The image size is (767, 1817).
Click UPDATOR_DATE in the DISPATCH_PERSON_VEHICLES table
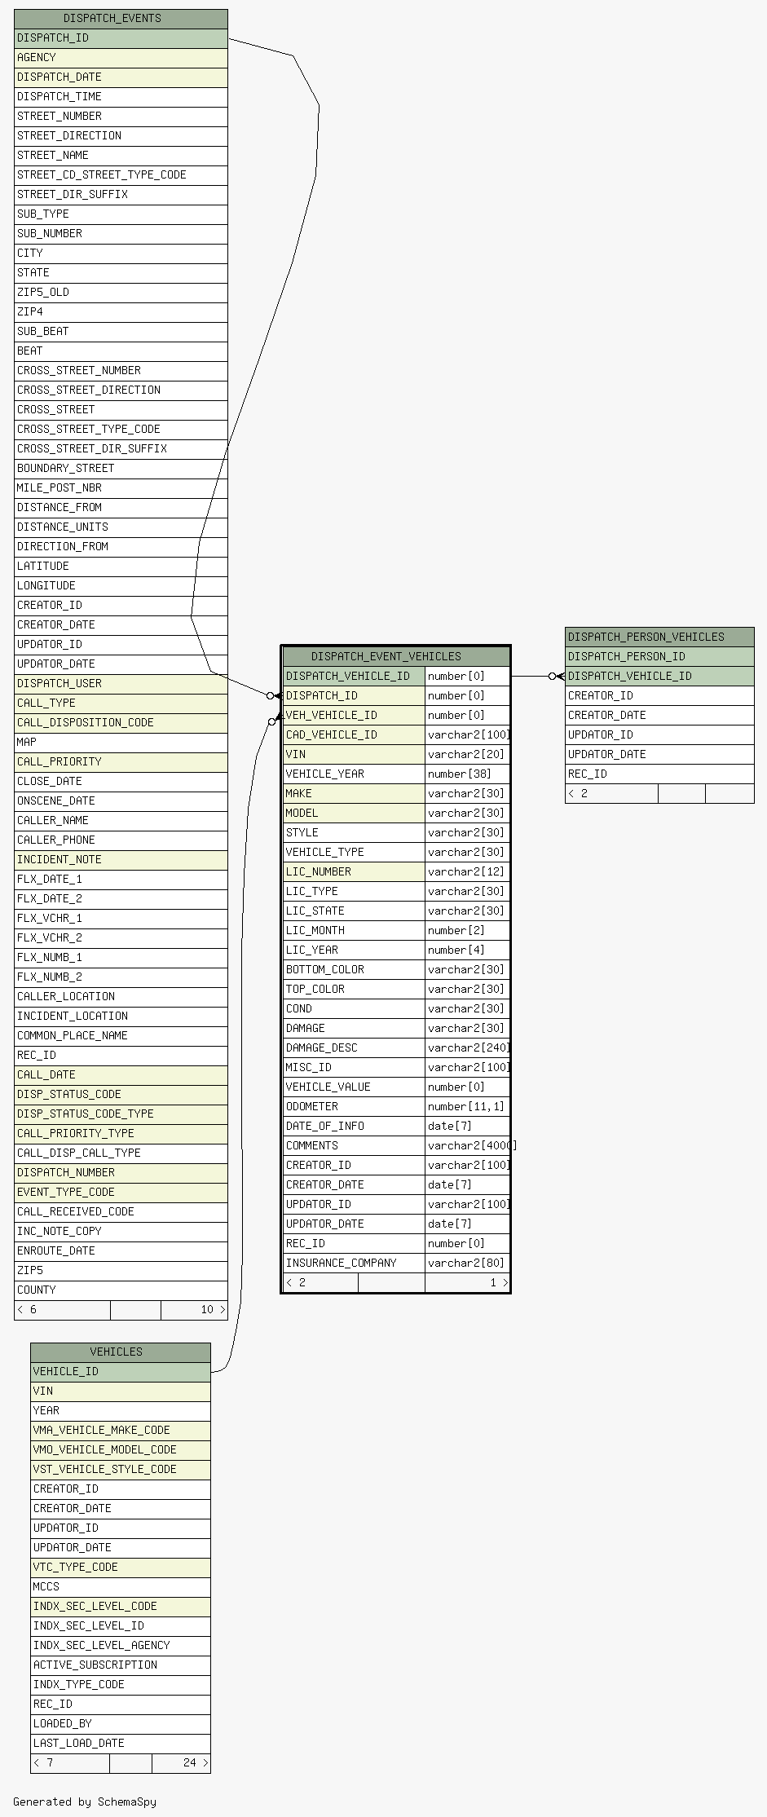point(659,754)
